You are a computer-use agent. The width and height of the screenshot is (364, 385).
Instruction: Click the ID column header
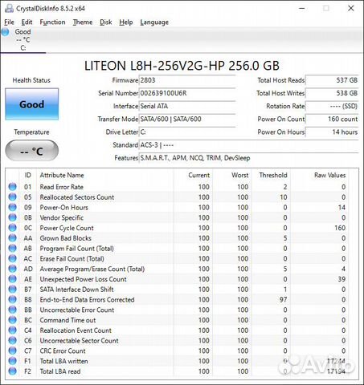(28, 175)
